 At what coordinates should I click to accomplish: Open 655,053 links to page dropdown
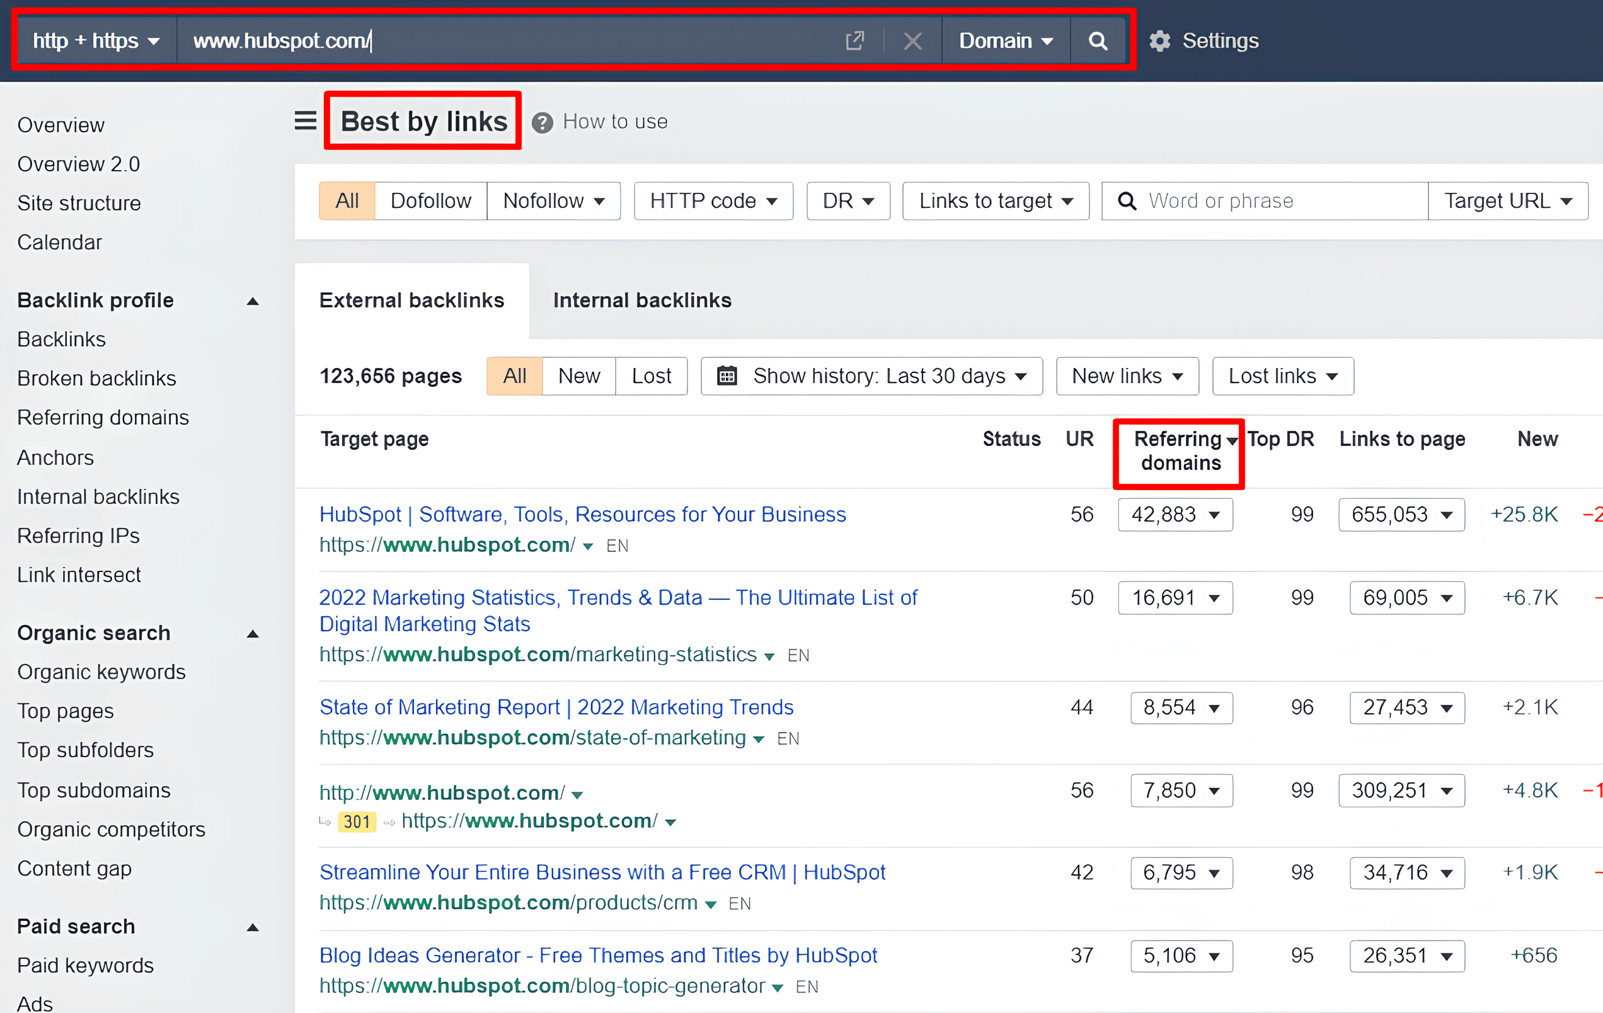click(x=1401, y=515)
